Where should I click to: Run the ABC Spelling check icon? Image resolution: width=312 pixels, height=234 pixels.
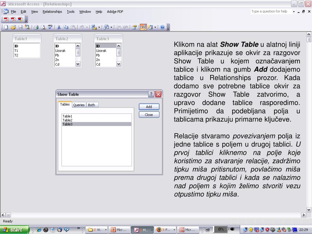point(50,27)
